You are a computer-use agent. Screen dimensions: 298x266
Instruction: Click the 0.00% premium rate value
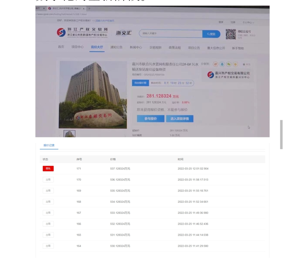pos(186,102)
